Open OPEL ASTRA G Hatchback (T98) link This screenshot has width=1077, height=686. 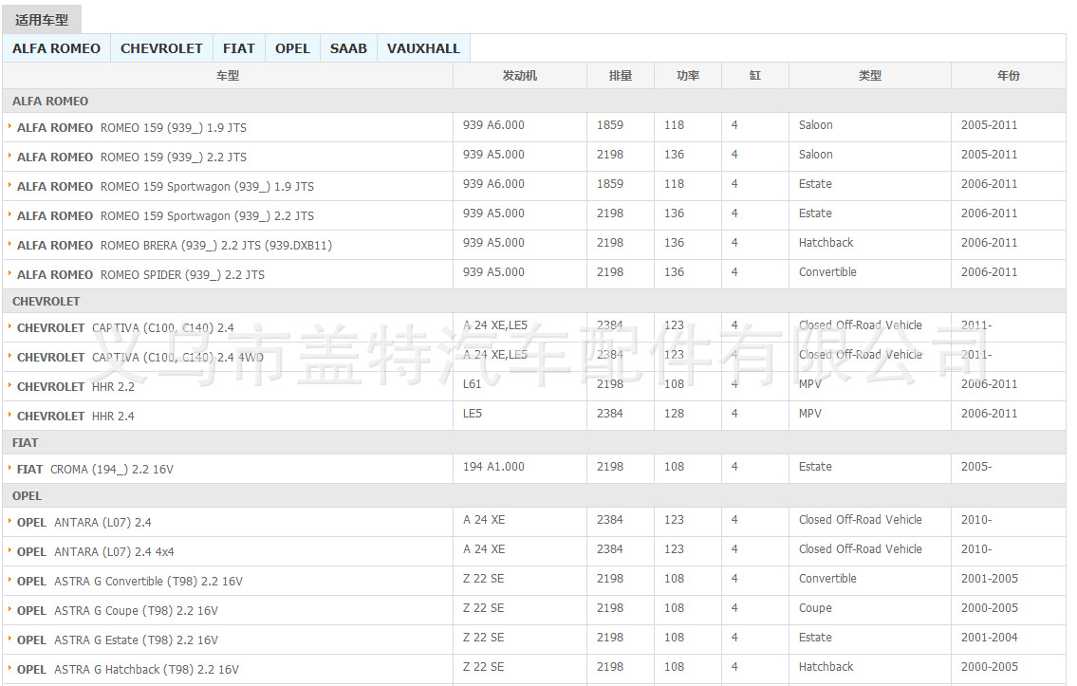pyautogui.click(x=128, y=670)
